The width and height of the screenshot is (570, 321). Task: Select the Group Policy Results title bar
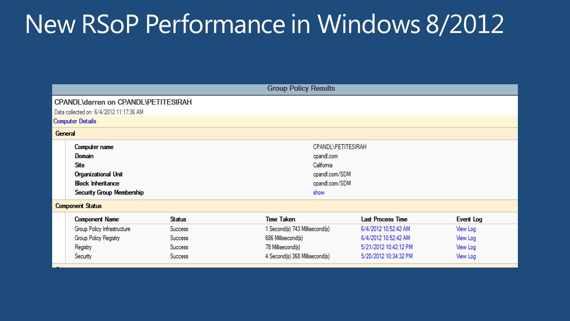[285, 89]
